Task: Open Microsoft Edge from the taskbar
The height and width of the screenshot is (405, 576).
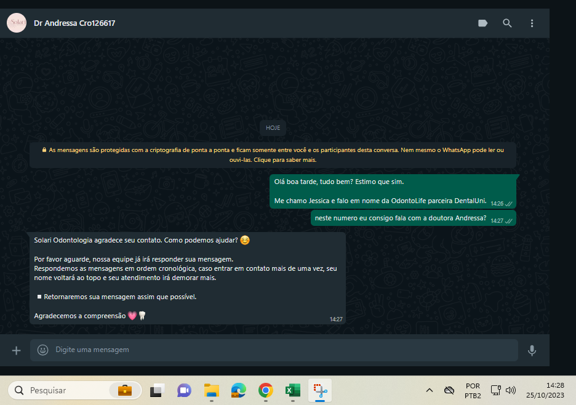Action: click(238, 390)
